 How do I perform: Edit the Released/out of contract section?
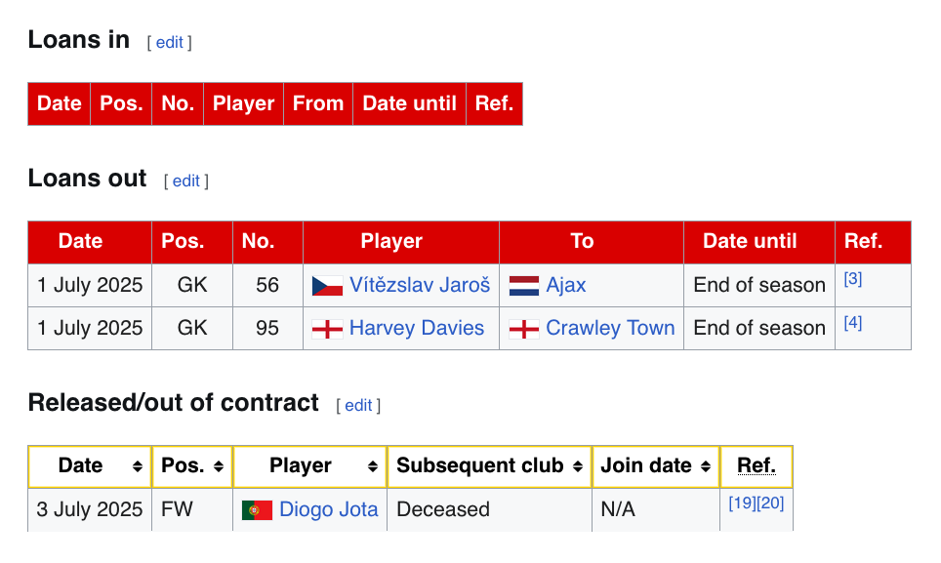[358, 405]
